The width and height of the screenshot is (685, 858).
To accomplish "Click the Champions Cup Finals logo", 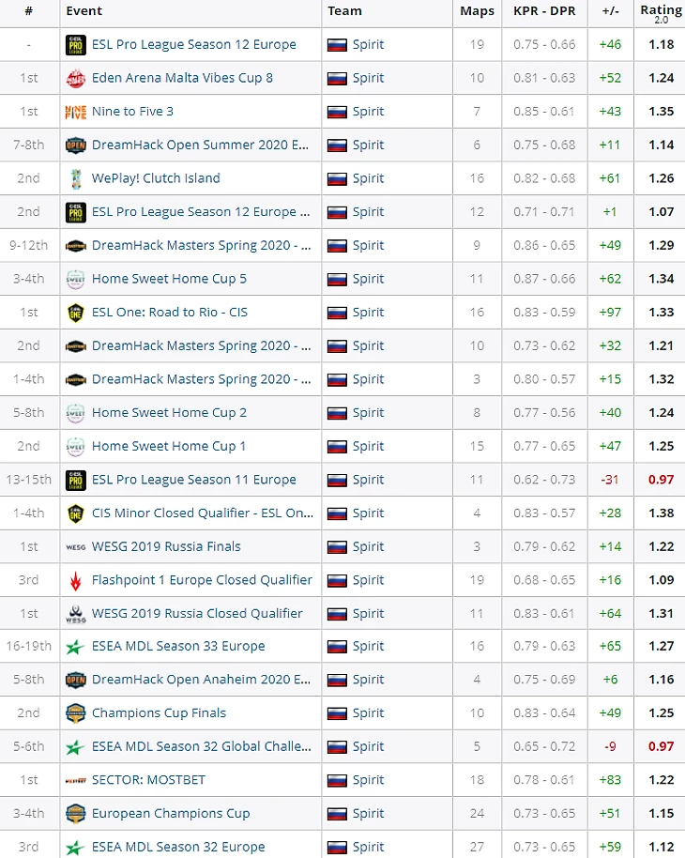I will [75, 713].
